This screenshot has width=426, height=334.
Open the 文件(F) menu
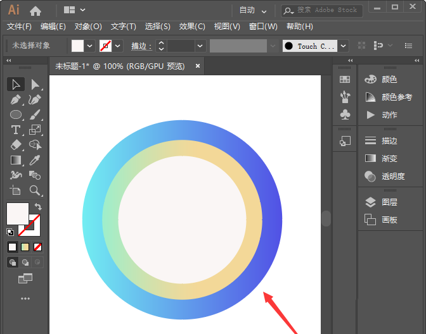coord(19,27)
